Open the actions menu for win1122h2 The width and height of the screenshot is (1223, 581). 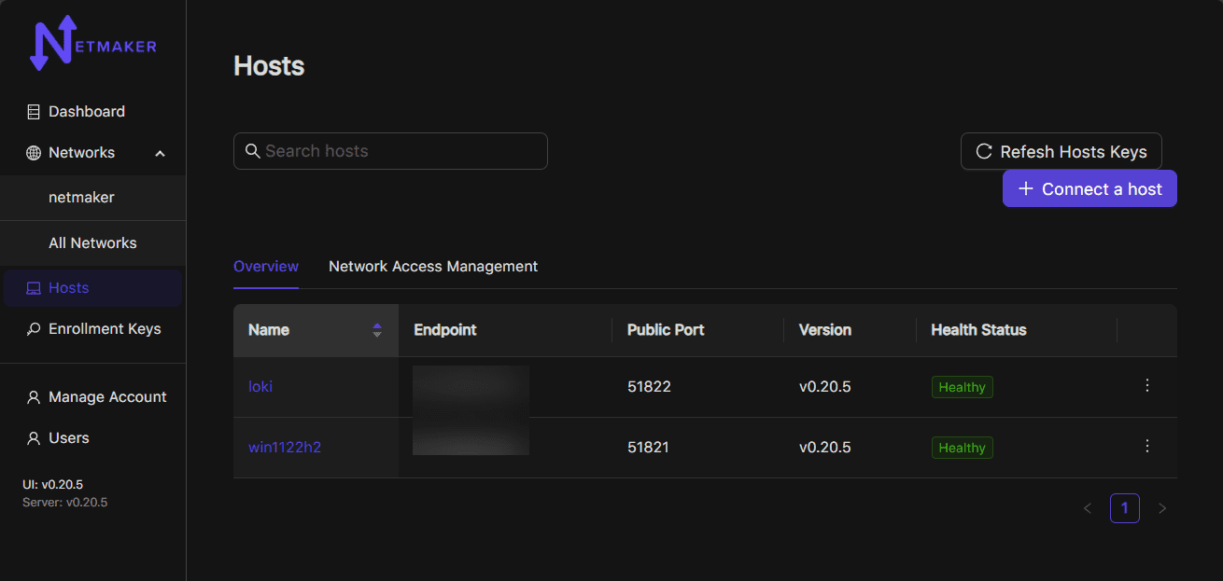pyautogui.click(x=1147, y=447)
